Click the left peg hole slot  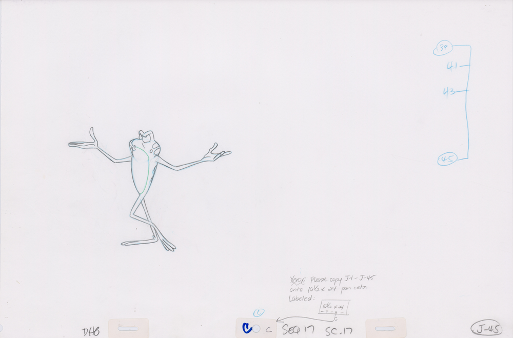point(128,328)
